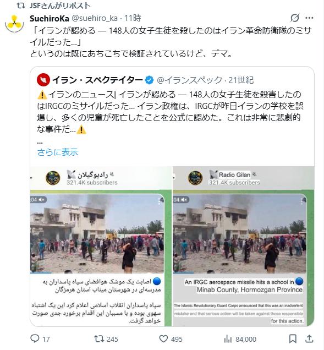Open SuehiroKa display name link
Viewport: 324px width, 350px height.
(x=50, y=18)
